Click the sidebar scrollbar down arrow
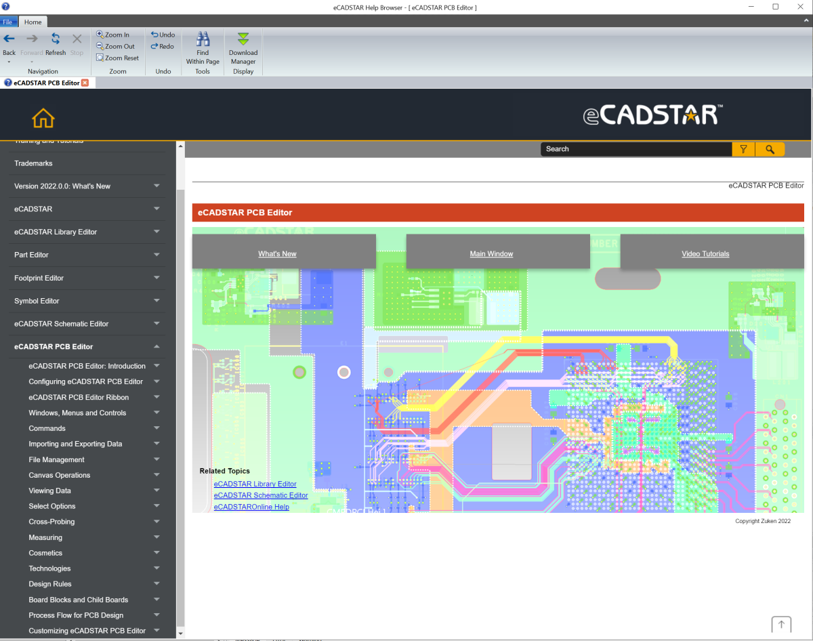813x641 pixels. coord(180,634)
